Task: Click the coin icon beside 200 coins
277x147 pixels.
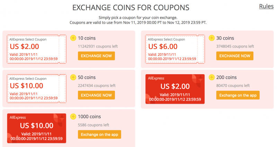Action: coord(212,77)
